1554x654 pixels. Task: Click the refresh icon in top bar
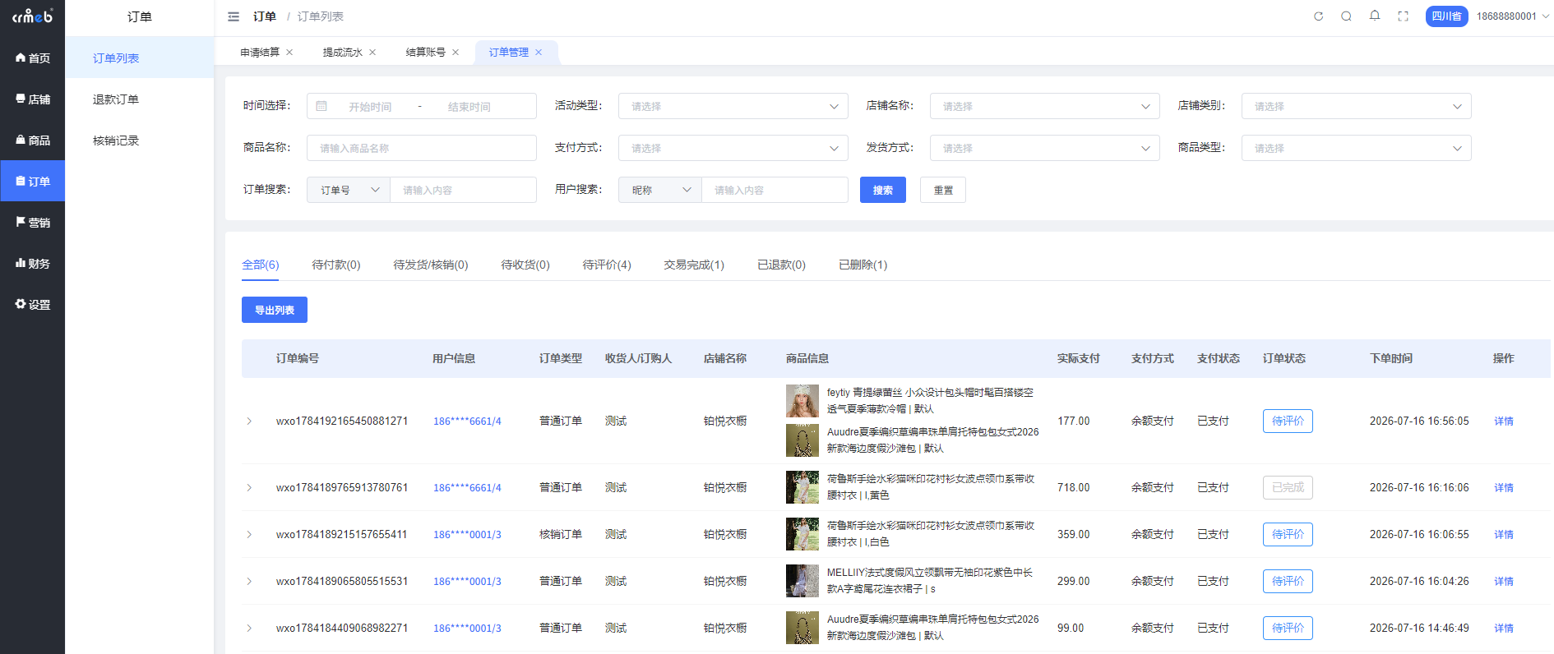pos(1318,16)
